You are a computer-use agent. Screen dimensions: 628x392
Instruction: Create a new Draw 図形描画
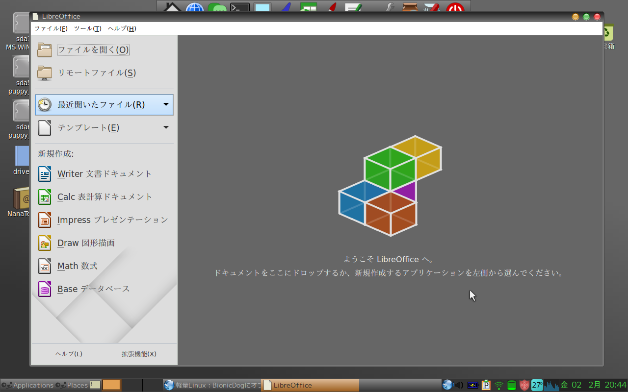[x=86, y=243]
